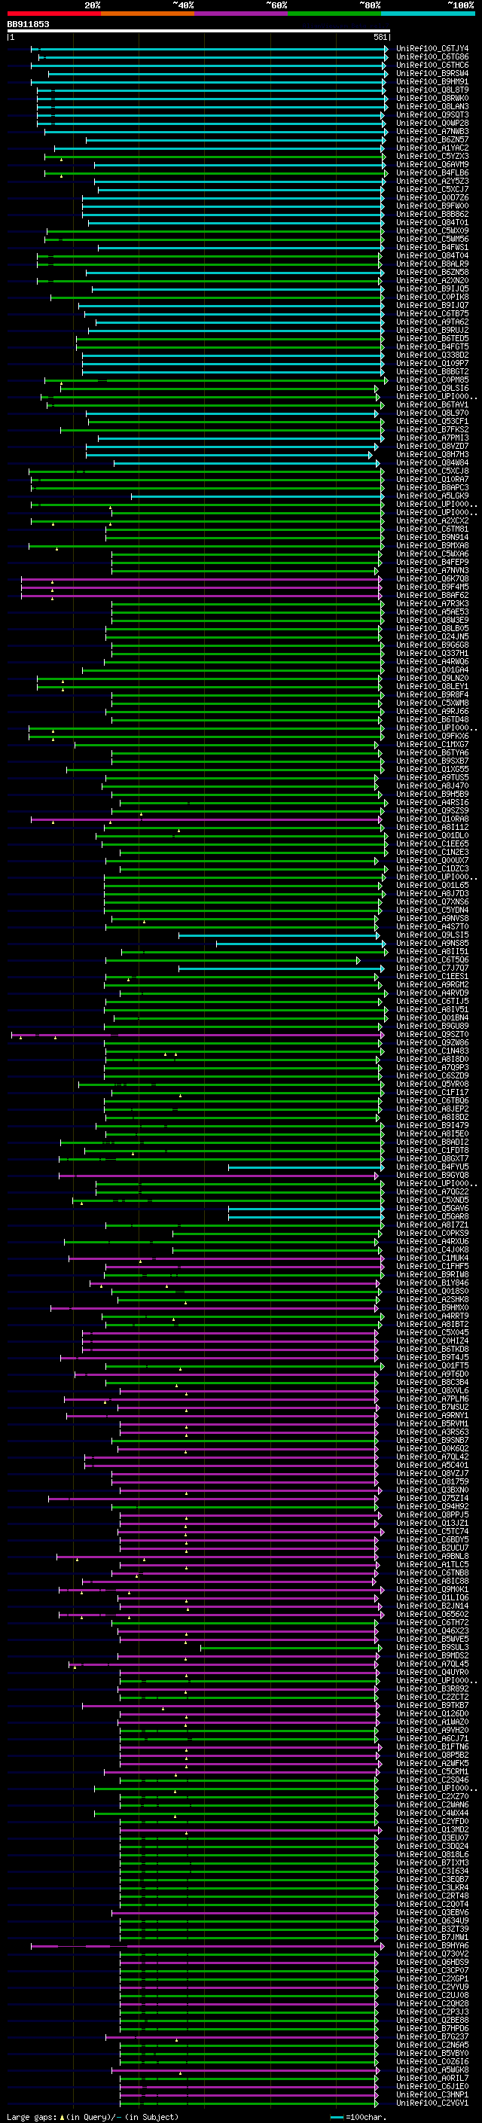Click the orange 20–40% legend bar
Image resolution: width=482 pixels, height=2123 pixels.
148,14
